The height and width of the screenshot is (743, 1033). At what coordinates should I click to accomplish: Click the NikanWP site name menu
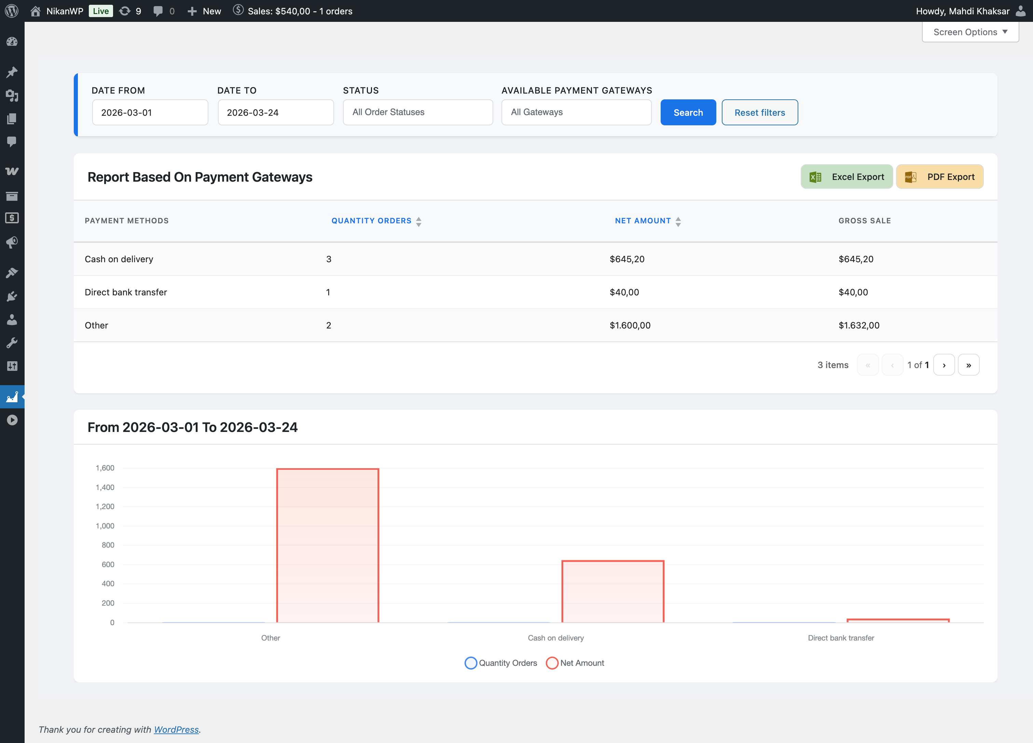(64, 11)
